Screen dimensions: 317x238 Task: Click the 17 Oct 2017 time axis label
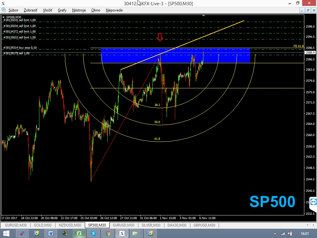[x=9, y=218]
